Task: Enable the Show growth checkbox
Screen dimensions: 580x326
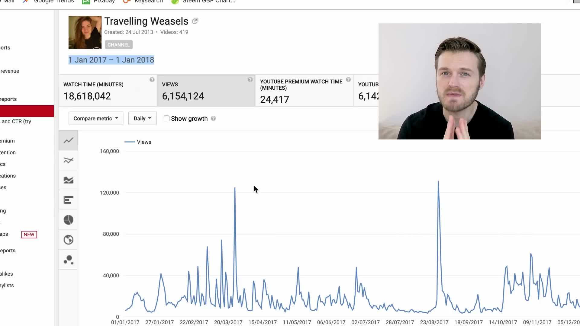Action: click(x=166, y=118)
